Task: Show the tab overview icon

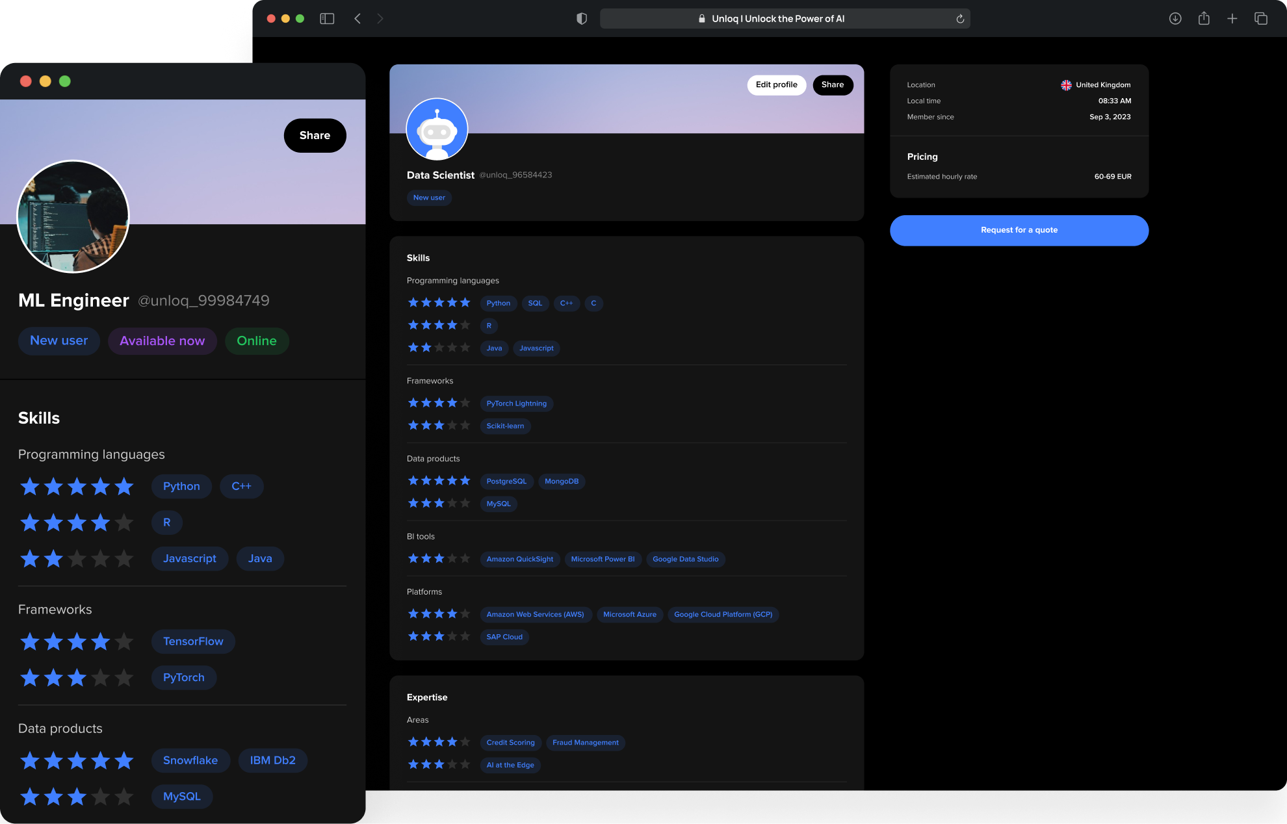Action: 1261,19
